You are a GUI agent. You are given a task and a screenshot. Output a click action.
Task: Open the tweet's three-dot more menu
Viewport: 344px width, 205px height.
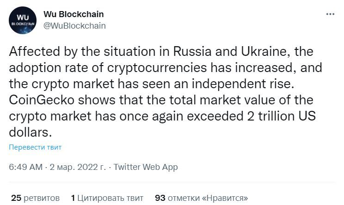pos(330,14)
